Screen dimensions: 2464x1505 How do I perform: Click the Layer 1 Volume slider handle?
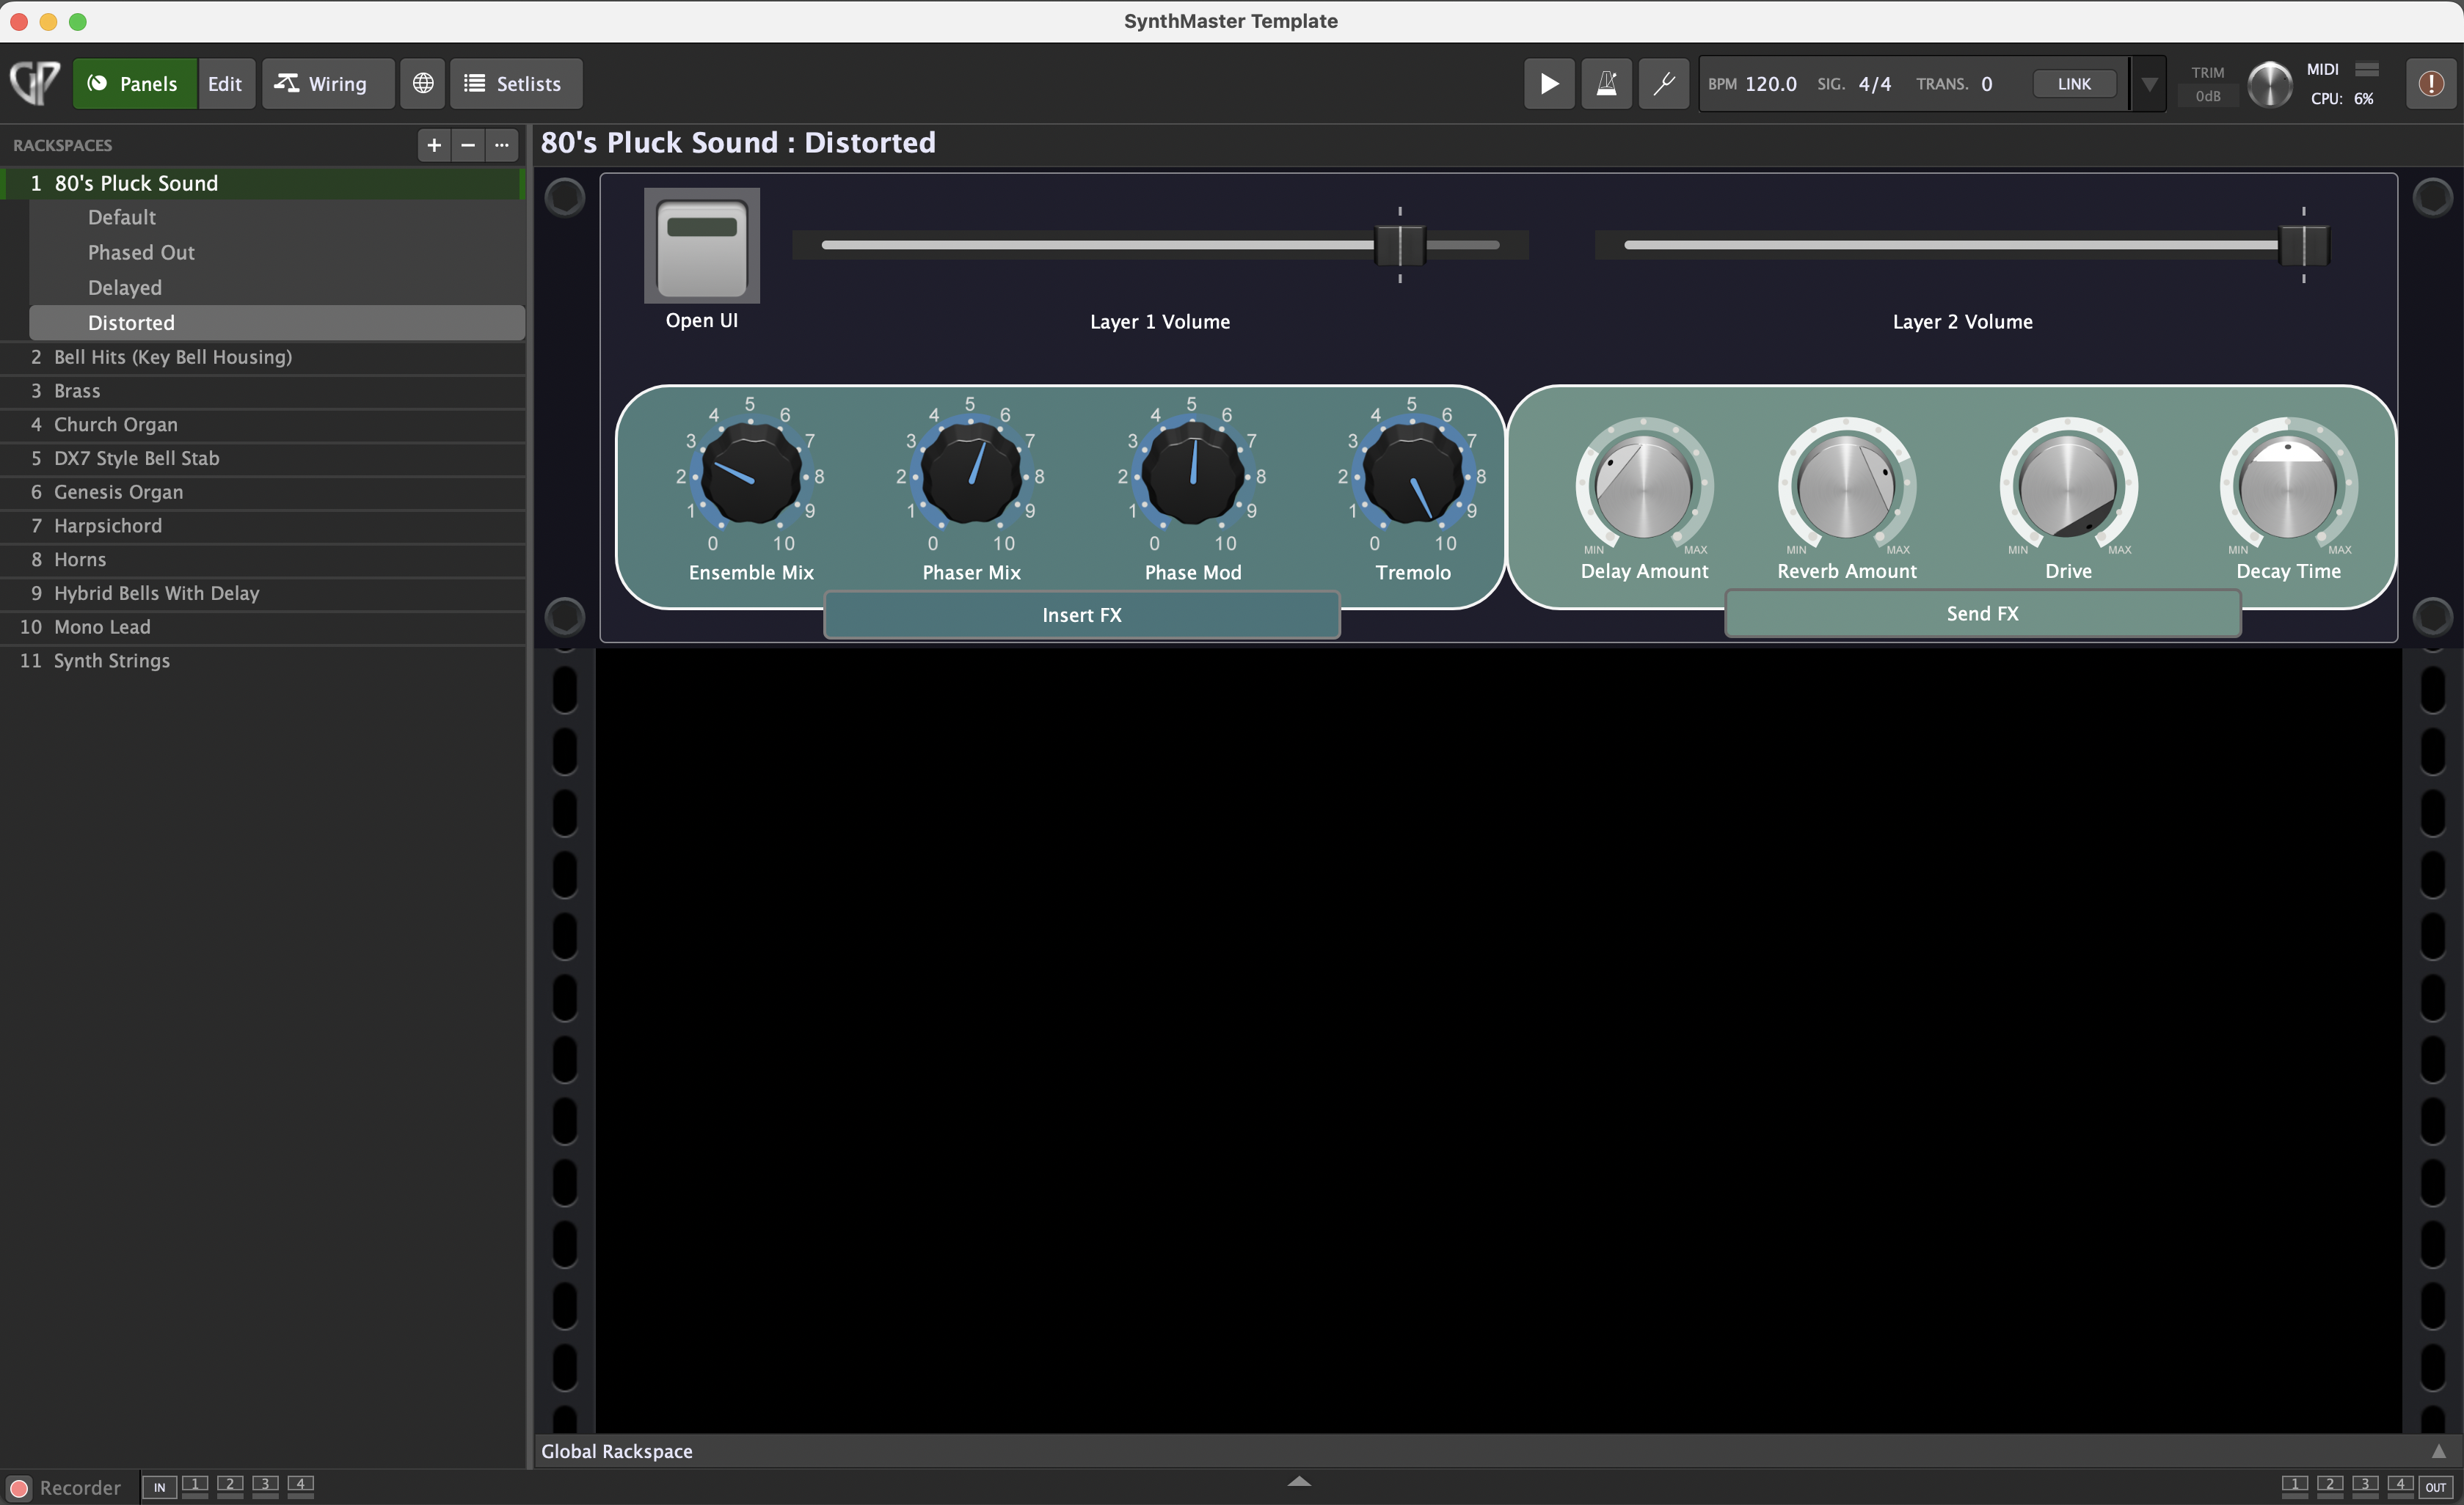coord(1400,245)
